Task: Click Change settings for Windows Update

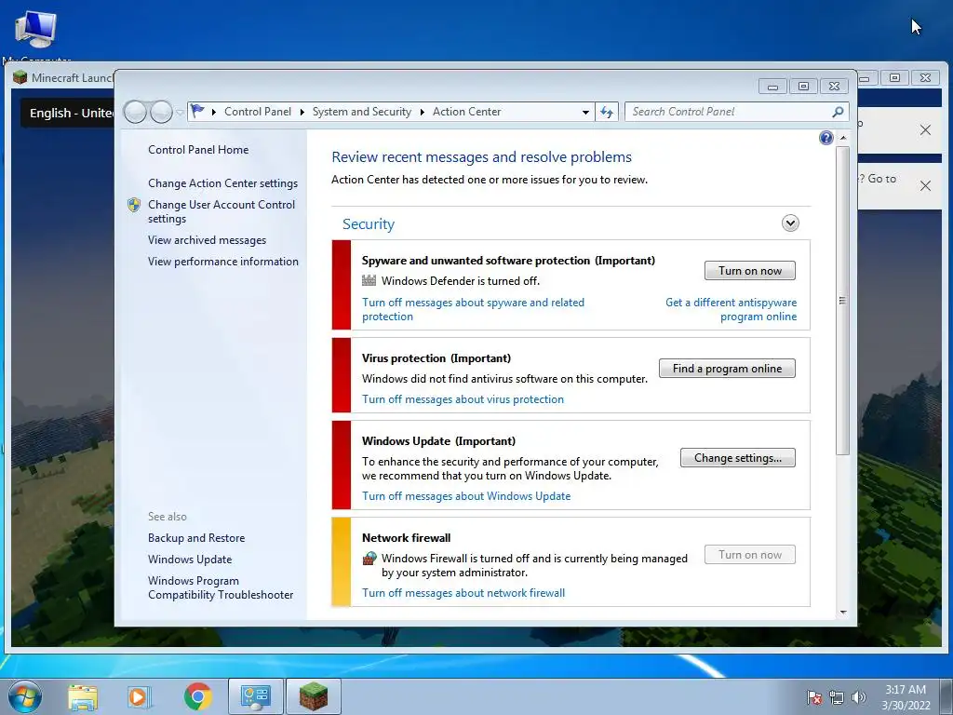Action: coord(737,458)
